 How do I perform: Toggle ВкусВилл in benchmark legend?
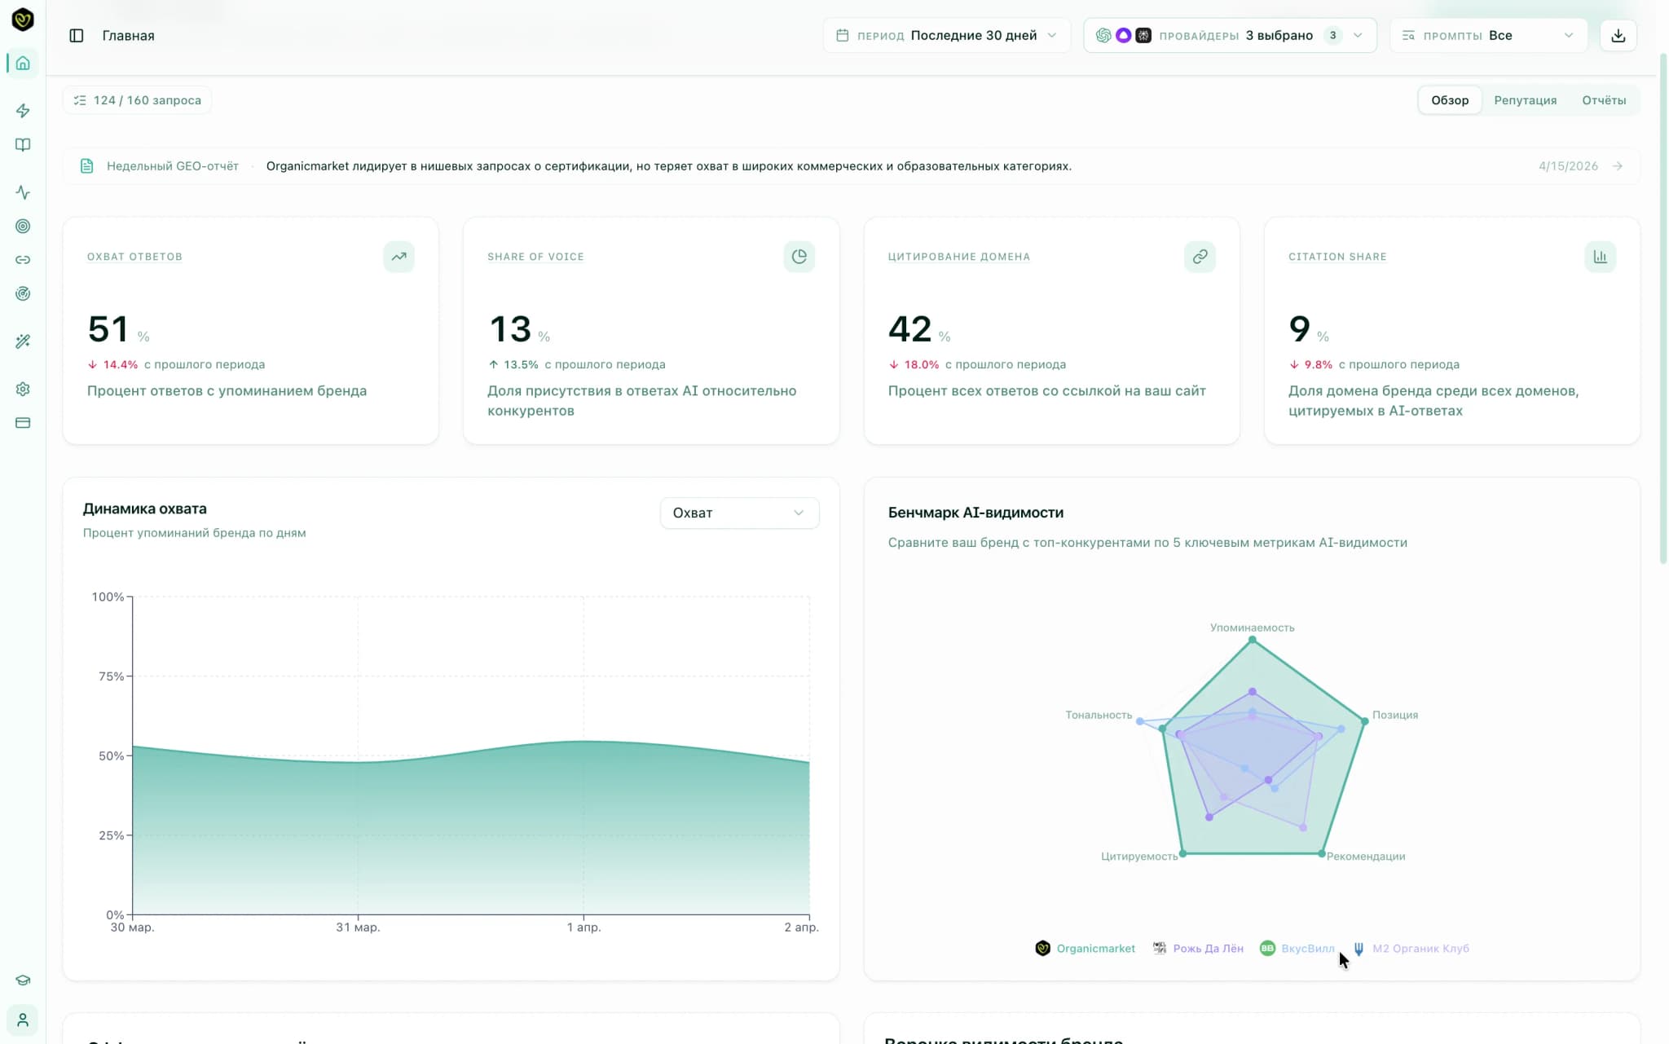click(x=1297, y=948)
